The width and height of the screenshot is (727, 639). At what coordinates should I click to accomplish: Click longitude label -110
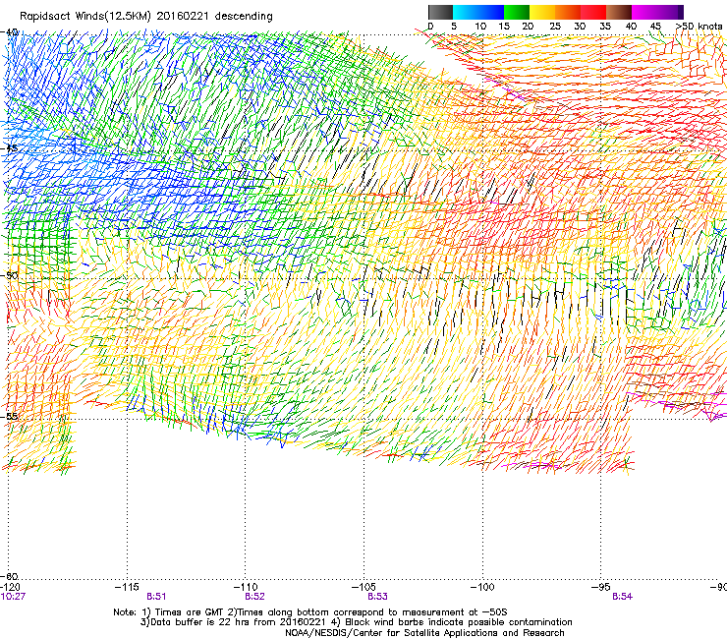click(246, 587)
